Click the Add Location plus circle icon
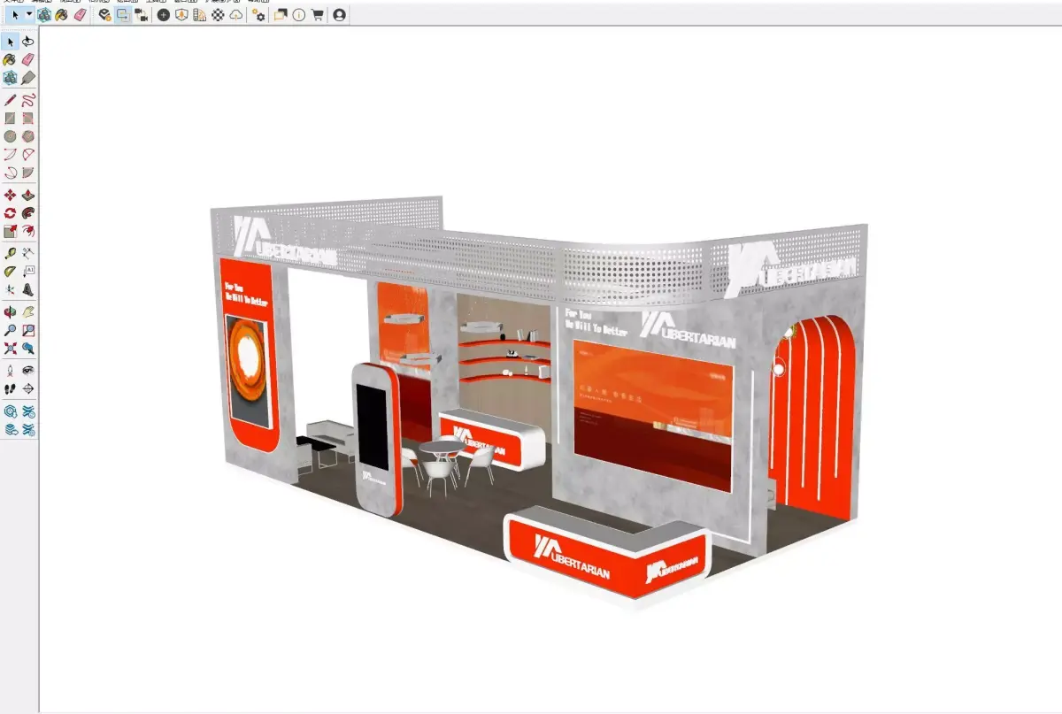This screenshot has width=1062, height=714. point(164,15)
